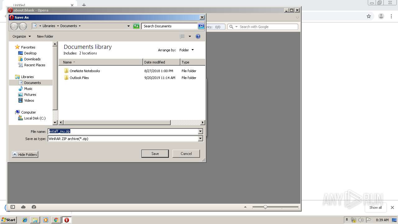Open the zoom menu arrow beside slider
The width and height of the screenshot is (398, 224).
pos(245,207)
